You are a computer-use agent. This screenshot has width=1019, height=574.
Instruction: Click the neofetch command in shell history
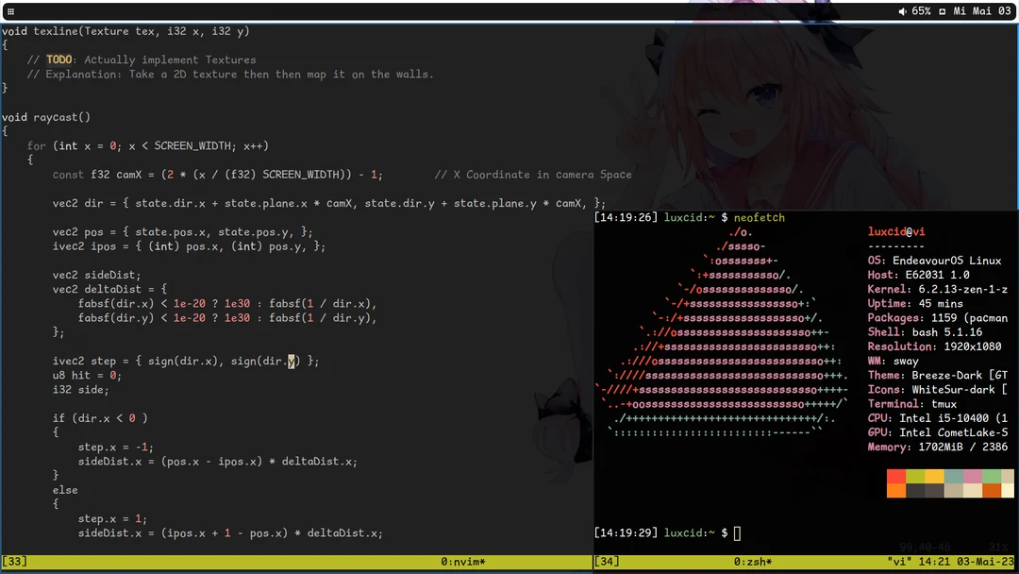point(759,217)
